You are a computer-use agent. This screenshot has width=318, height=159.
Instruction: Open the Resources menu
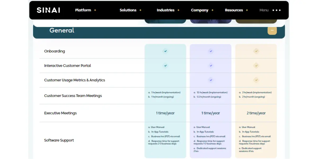tap(234, 10)
